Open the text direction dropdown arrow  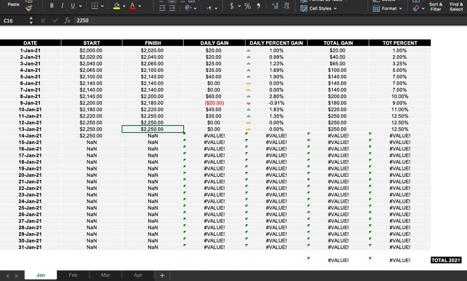pyautogui.click(x=216, y=8)
